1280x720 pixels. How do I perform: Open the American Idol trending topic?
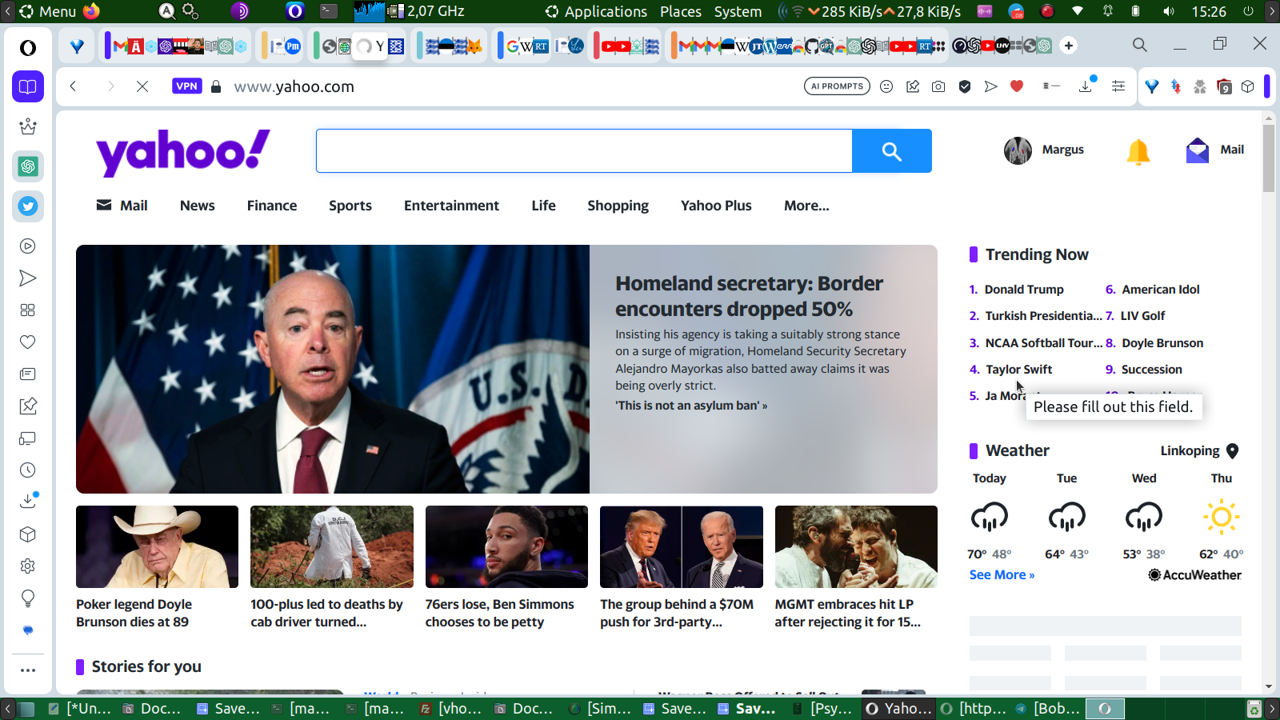pyautogui.click(x=1161, y=290)
